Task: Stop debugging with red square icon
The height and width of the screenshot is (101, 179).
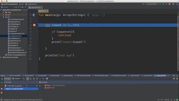Action: 2,89
